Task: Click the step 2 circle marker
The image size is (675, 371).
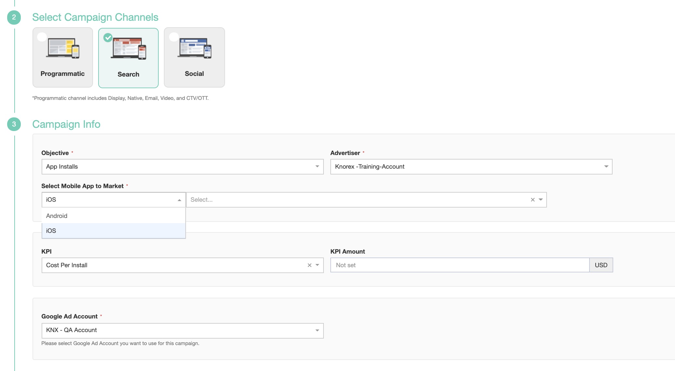Action: click(14, 17)
